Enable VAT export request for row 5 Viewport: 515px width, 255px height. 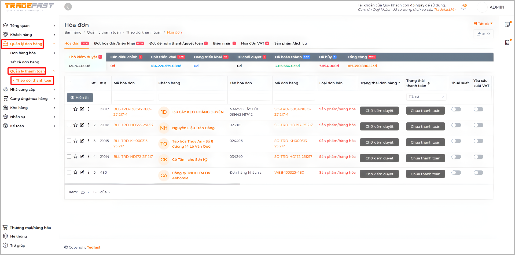click(478, 173)
